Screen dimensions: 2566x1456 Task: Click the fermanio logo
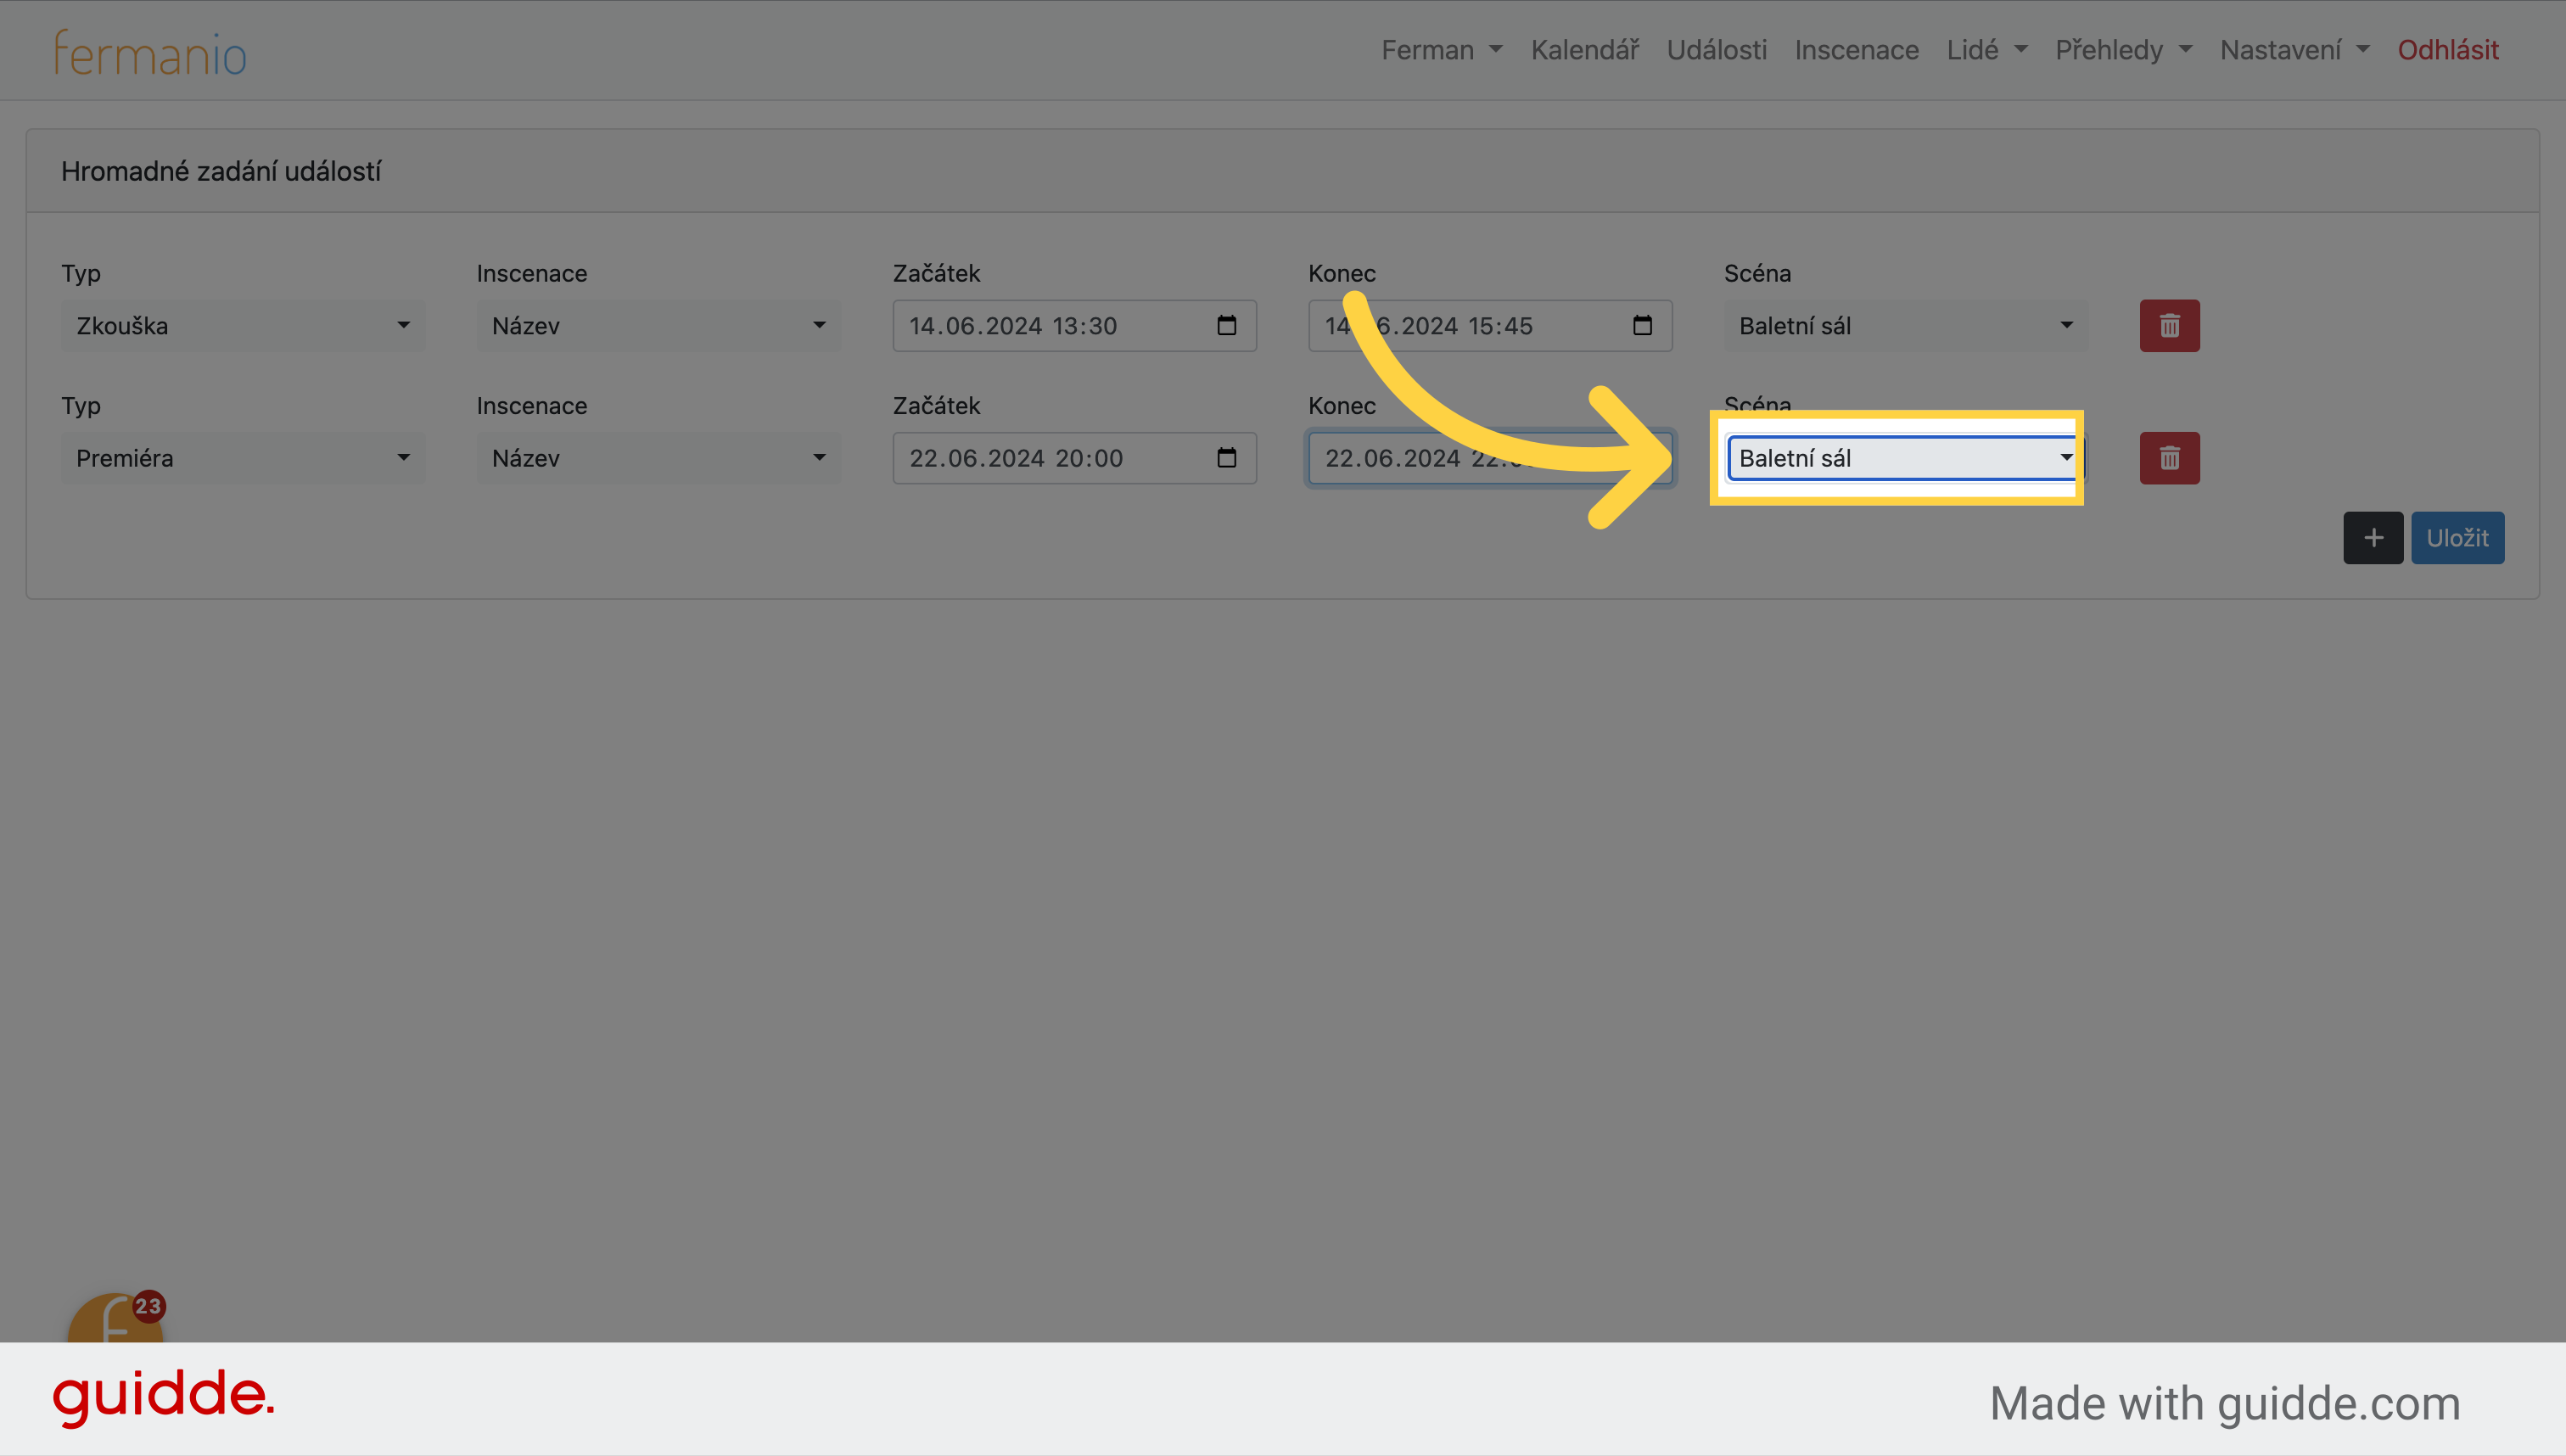tap(150, 52)
